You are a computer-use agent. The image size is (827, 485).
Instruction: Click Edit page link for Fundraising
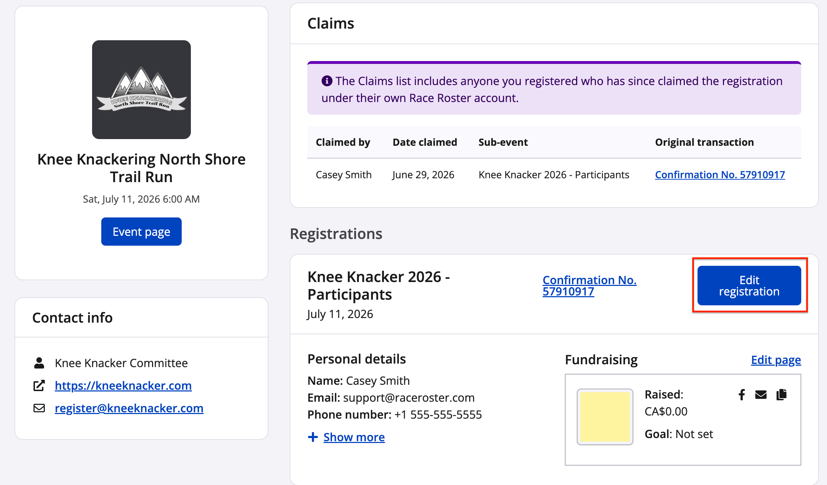[x=776, y=360]
